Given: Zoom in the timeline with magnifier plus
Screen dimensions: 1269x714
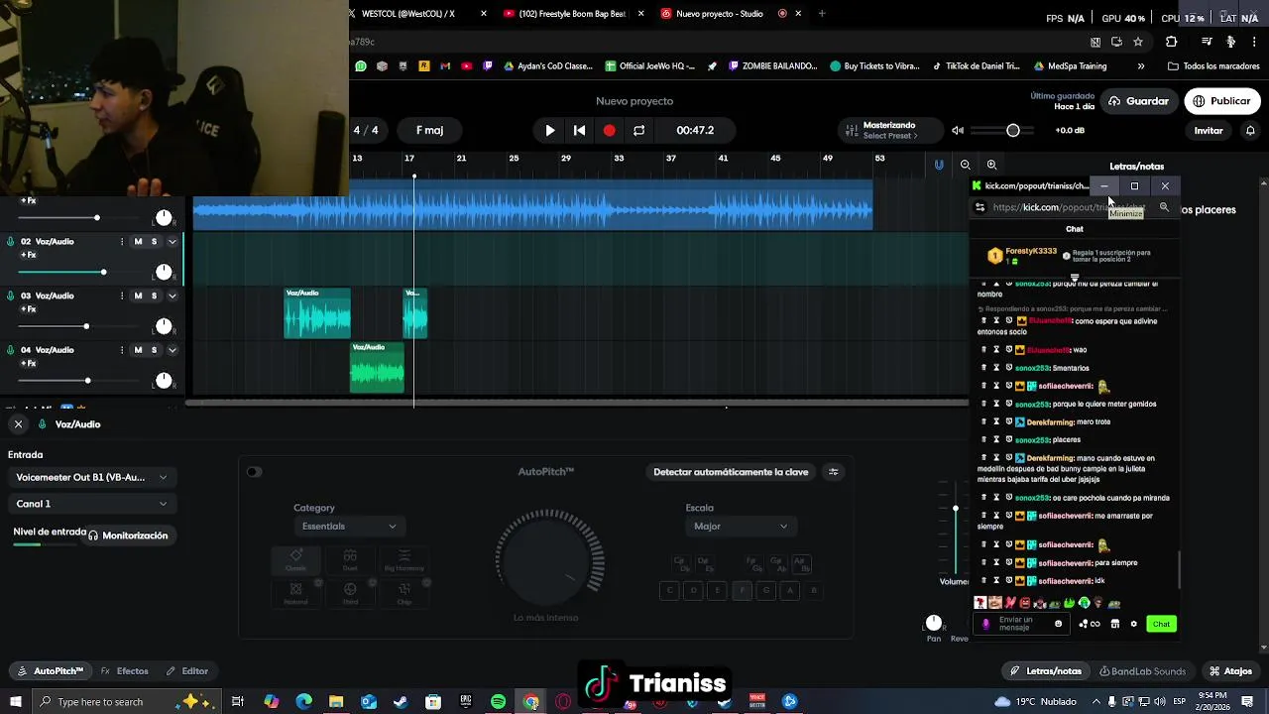Looking at the screenshot, I should (991, 165).
